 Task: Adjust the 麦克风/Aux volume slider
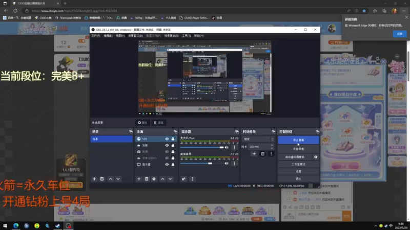point(201,147)
